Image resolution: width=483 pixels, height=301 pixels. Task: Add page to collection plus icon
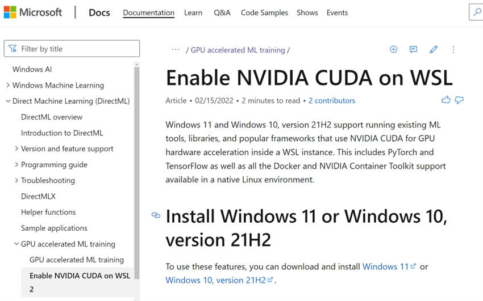tap(393, 49)
